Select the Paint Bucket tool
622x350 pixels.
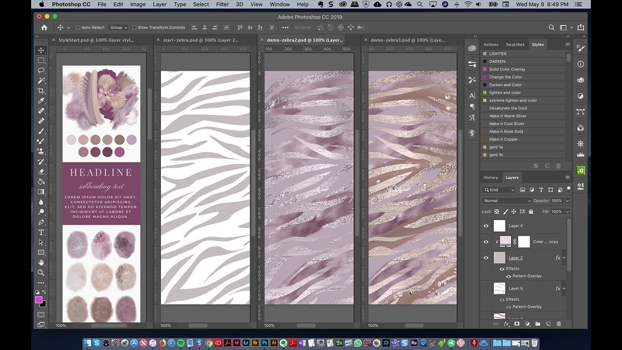click(41, 181)
